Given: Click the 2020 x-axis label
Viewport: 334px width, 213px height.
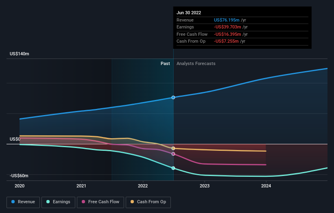Looking at the screenshot, I should [20, 186].
